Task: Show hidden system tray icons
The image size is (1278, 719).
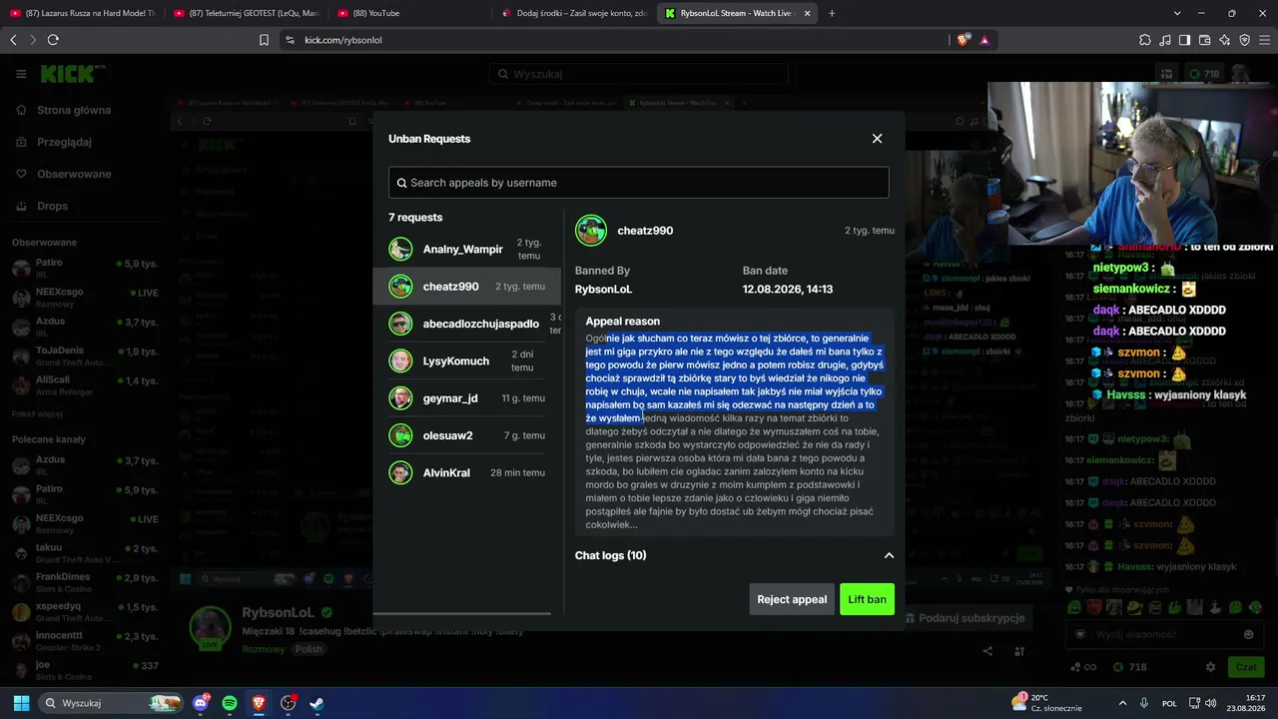Action: [x=1122, y=703]
